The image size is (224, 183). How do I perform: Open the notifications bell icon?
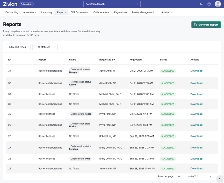201,4
